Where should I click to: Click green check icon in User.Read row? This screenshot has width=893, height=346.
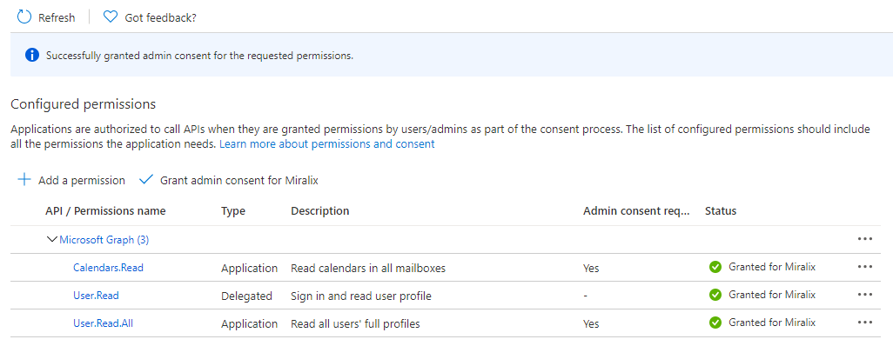point(715,295)
